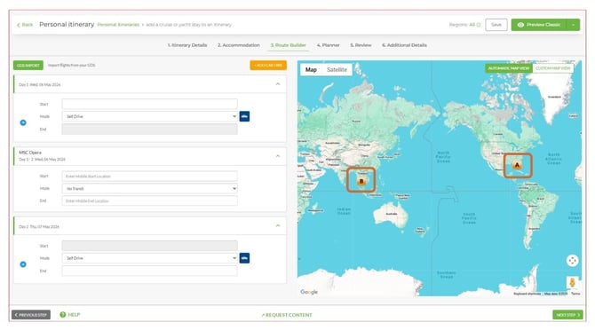Click the Request Content link
This screenshot has width=595, height=330.
(x=287, y=315)
